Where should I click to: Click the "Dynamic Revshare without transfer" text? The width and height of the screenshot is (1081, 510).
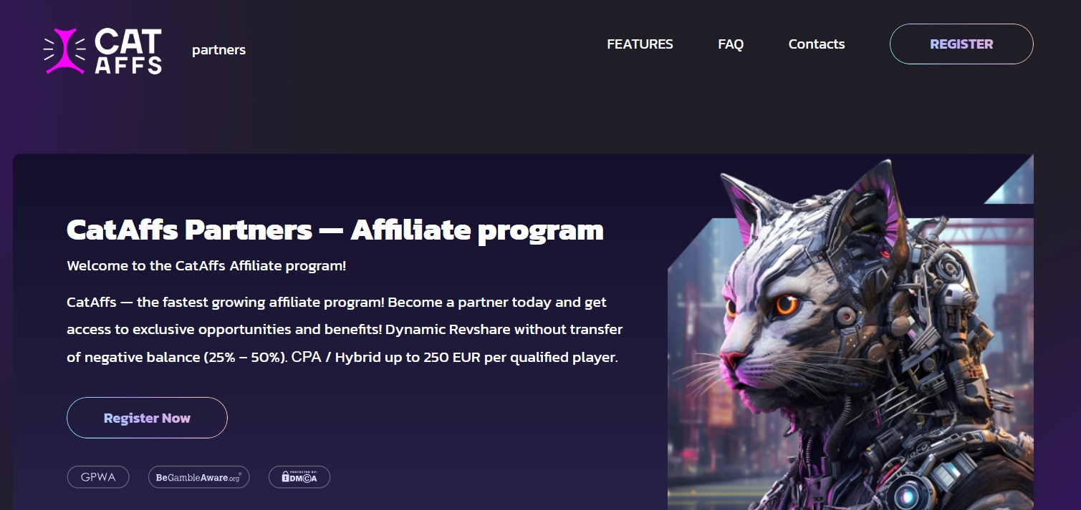(505, 330)
